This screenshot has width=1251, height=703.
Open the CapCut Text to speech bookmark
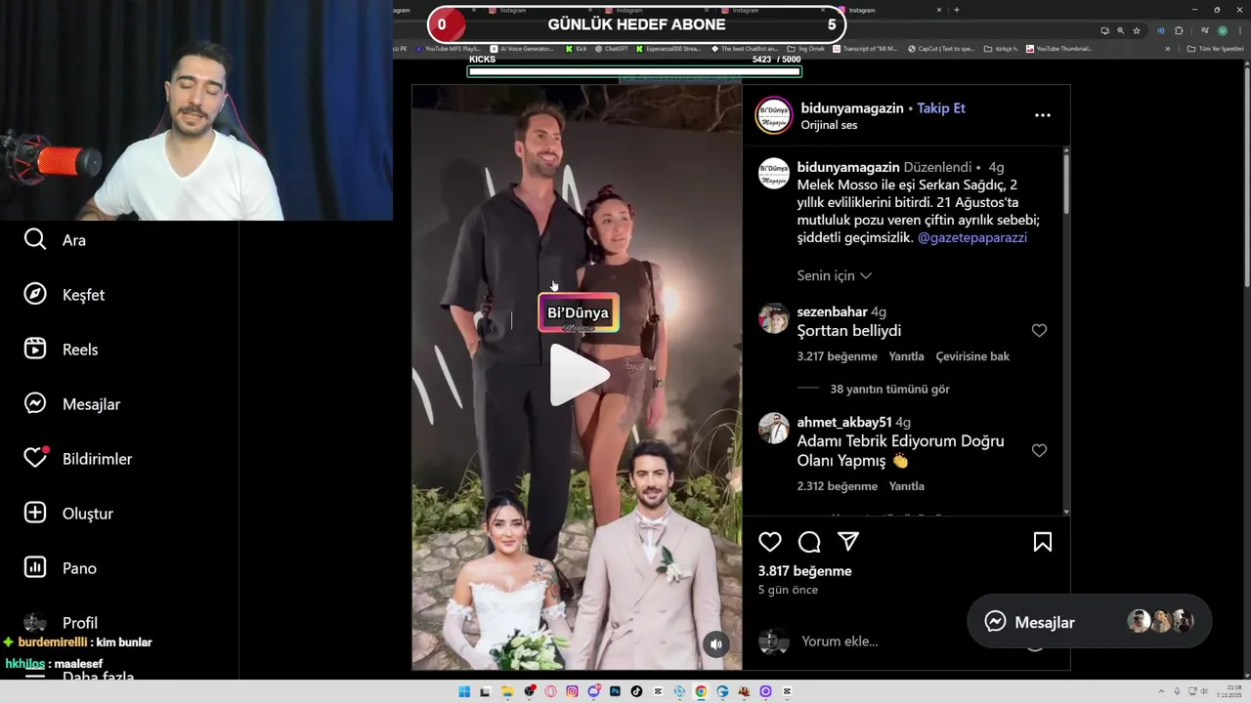coord(941,48)
